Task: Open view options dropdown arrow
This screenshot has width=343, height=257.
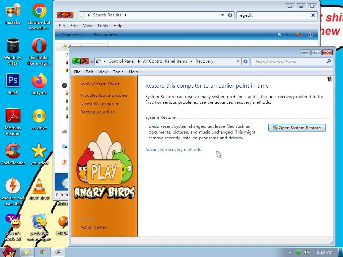Action: (x=287, y=34)
